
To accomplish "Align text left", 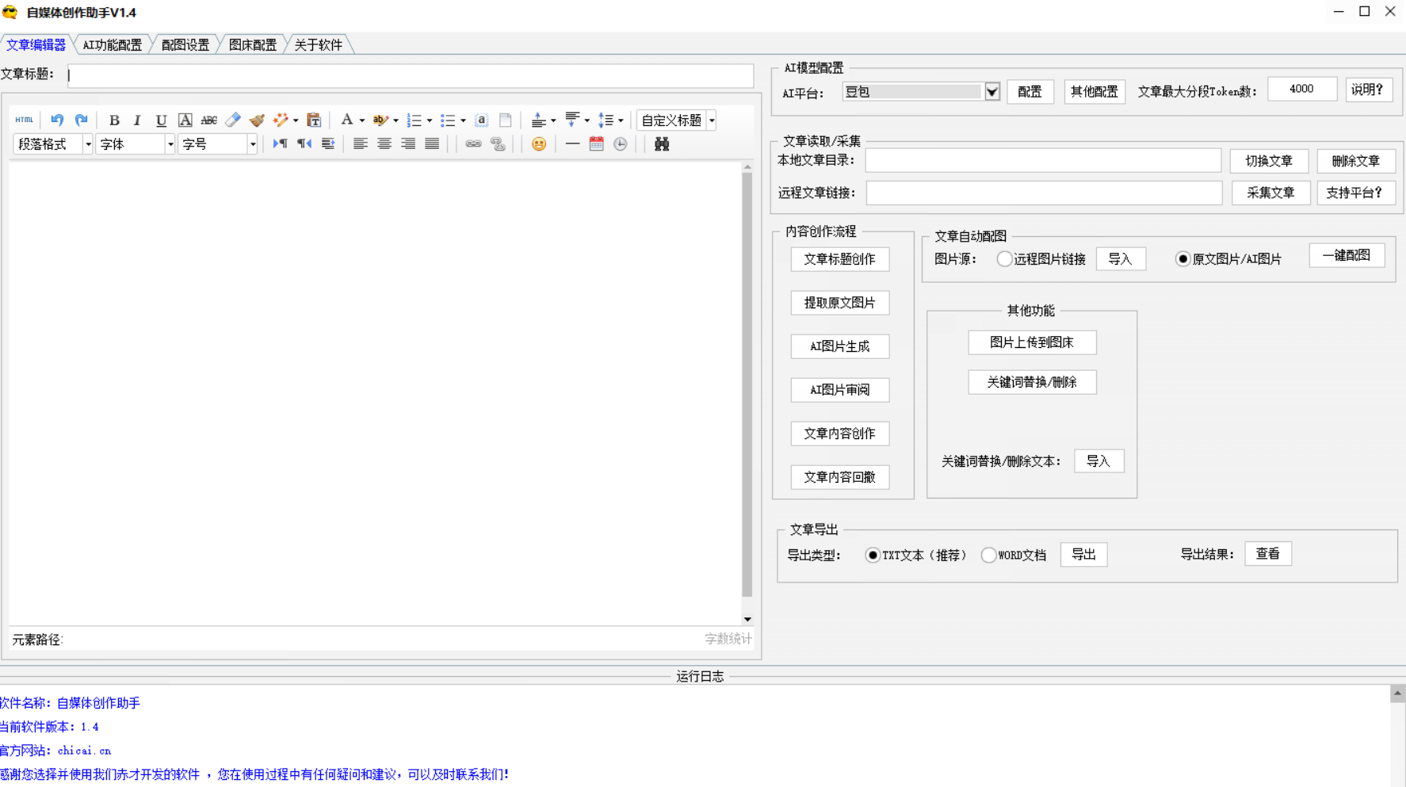I will click(360, 143).
